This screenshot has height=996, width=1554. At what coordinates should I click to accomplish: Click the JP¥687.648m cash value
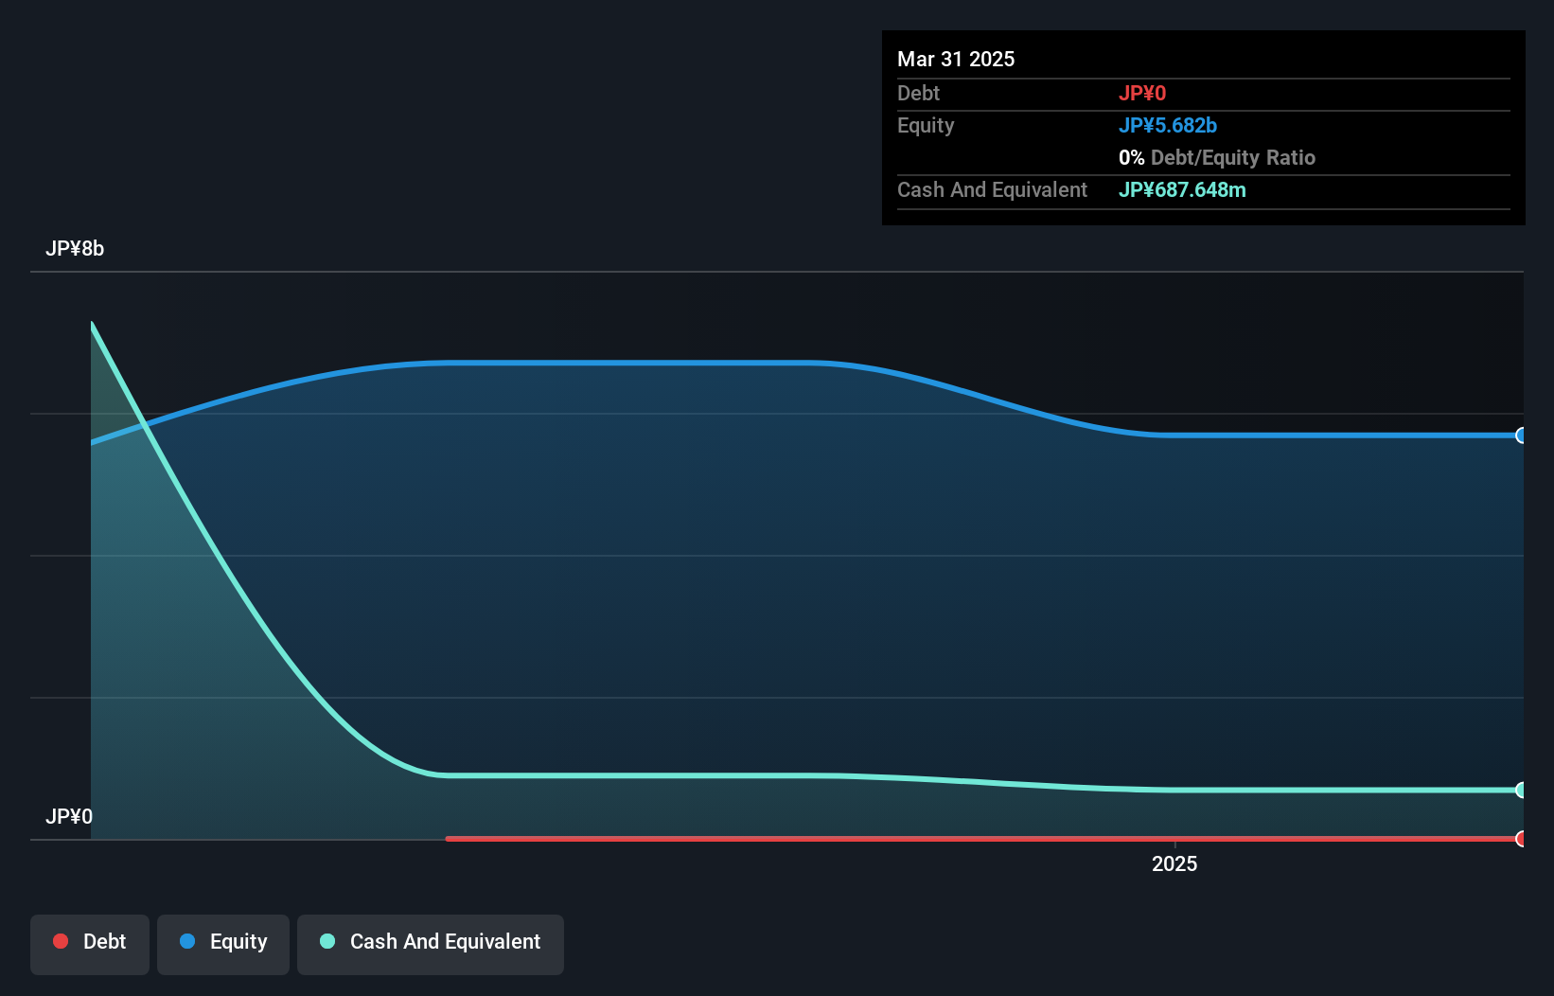pyautogui.click(x=1182, y=189)
